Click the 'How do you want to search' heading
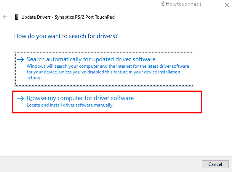Viewport: 232px width, 172px height. pyautogui.click(x=66, y=36)
